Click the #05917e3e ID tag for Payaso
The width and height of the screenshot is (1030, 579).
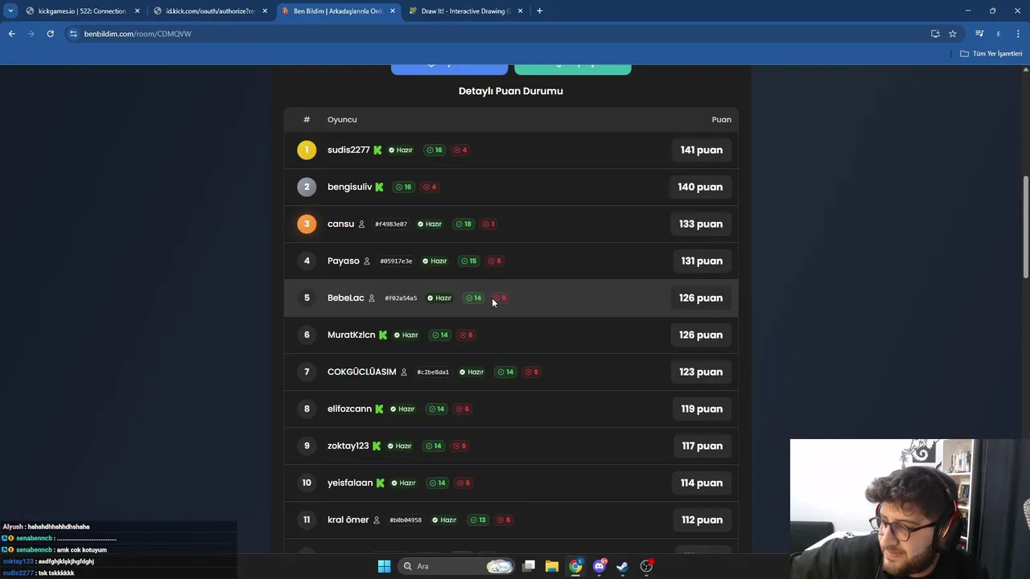pyautogui.click(x=396, y=261)
